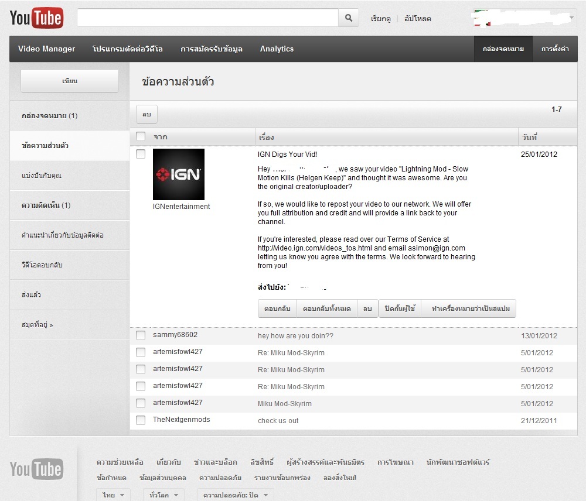Expand the ทั่วโลก location dropdown
This screenshot has height=501, width=586.
163,495
